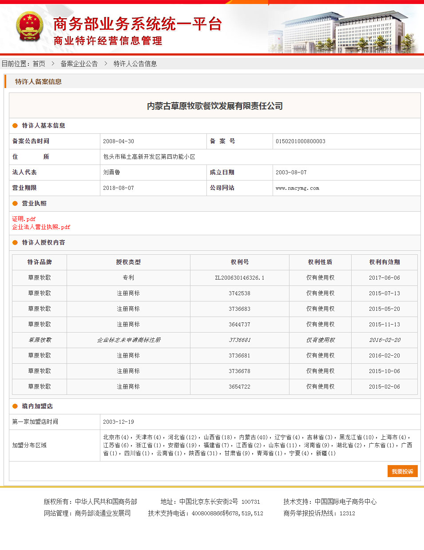This screenshot has height=550, width=424.
Task: Select the address 包头市稀土高新开发区第四功能小区
Action: (x=149, y=157)
